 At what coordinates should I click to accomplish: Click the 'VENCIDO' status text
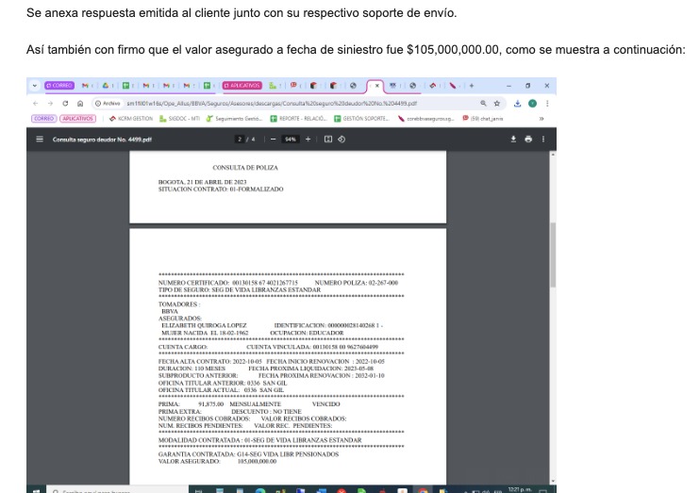click(325, 404)
